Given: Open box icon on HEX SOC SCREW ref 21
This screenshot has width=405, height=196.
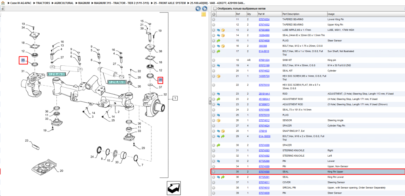Looking at the screenshot, I should click(218, 76).
